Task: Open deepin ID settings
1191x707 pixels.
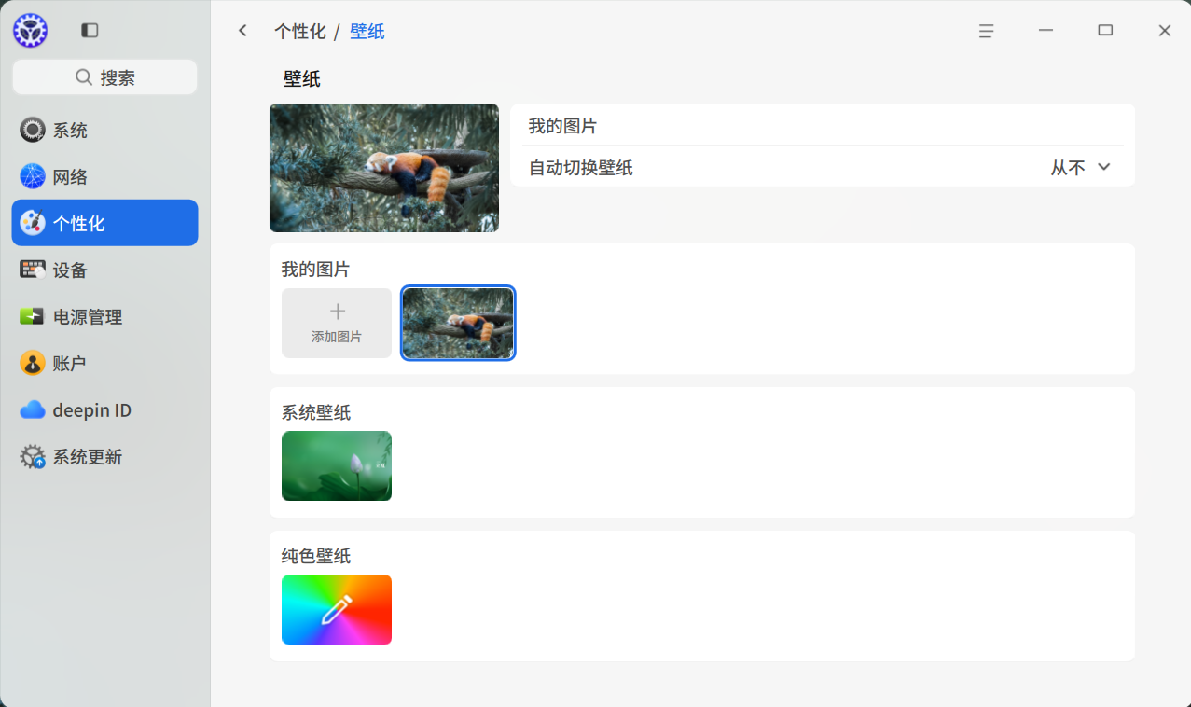Action: (104, 409)
